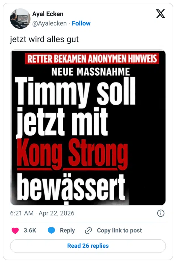The width and height of the screenshot is (176, 263).
Task: Open the attached Kong Strong image
Action: click(x=88, y=127)
